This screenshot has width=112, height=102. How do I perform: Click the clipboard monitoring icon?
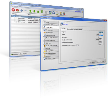[57, 13]
